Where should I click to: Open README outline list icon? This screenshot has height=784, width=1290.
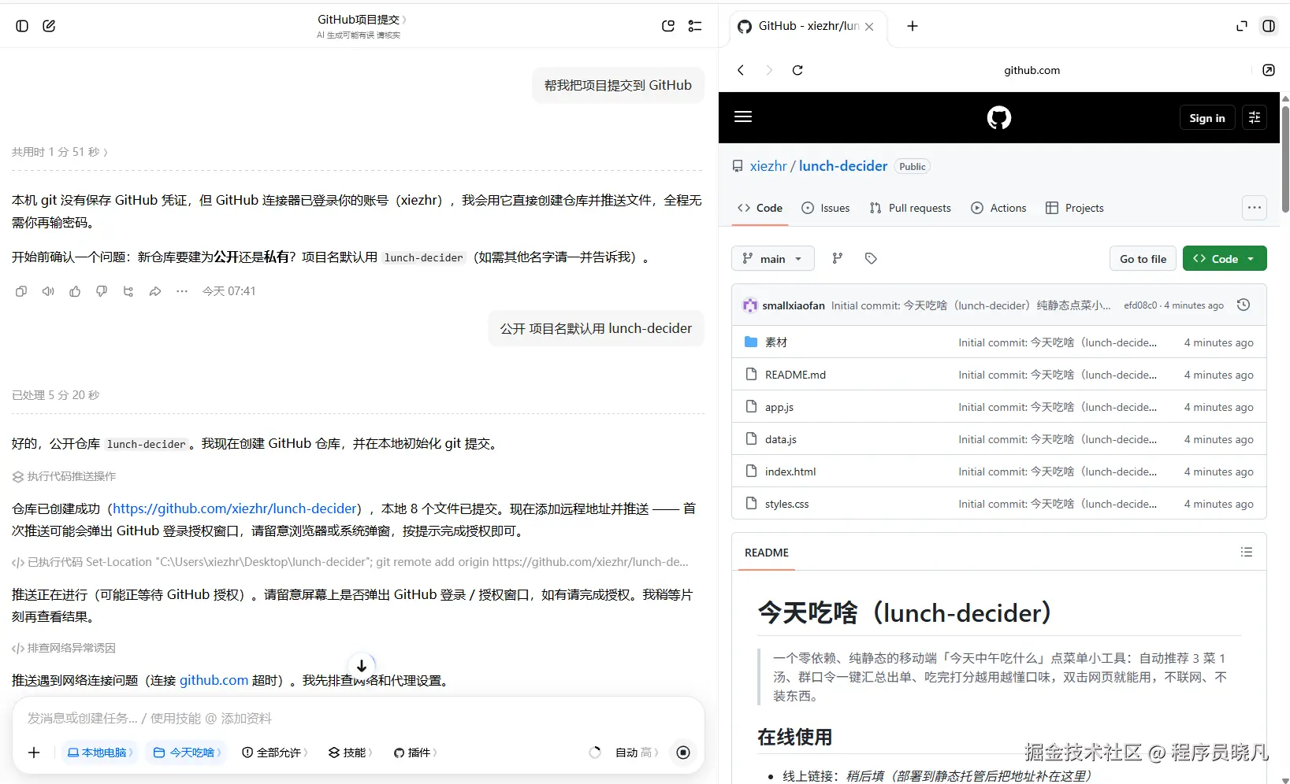pyautogui.click(x=1247, y=552)
